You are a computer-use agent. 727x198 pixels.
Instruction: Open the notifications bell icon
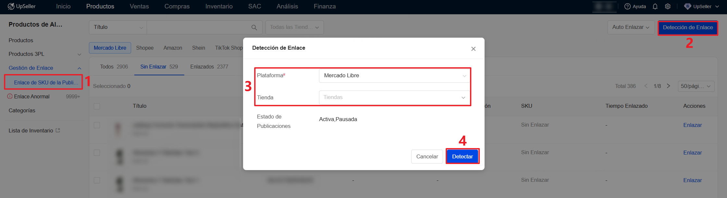click(655, 6)
